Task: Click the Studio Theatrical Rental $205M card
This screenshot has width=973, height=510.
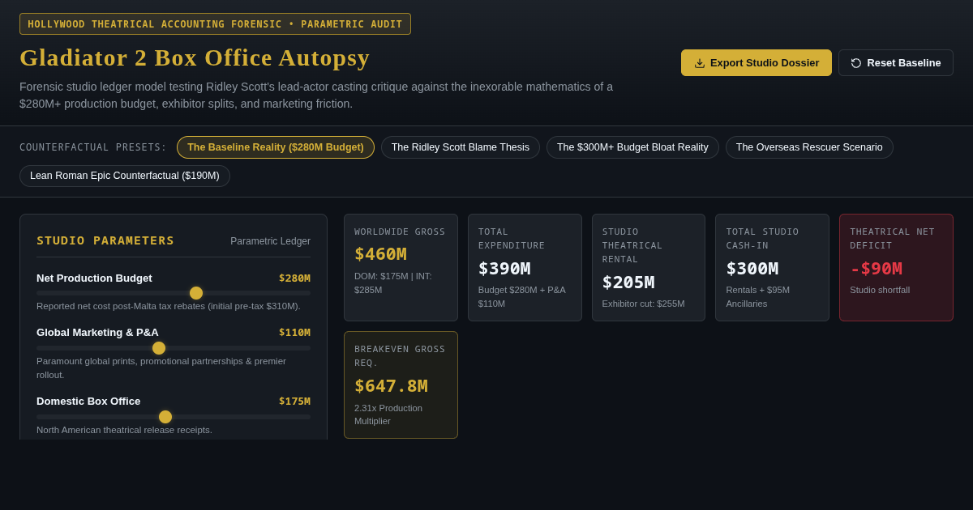Action: click(x=649, y=268)
